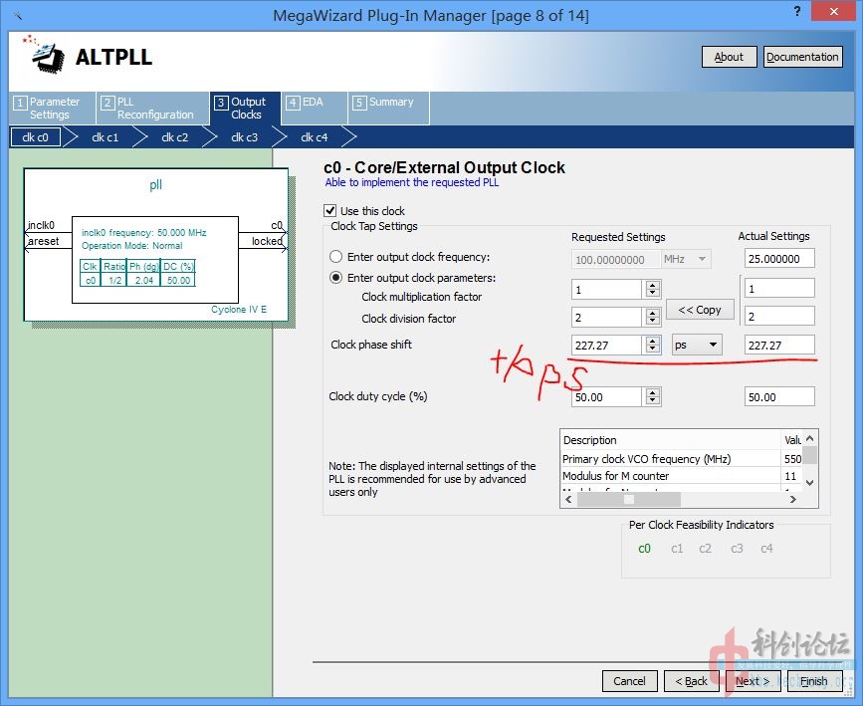Image resolution: width=863 pixels, height=706 pixels.
Task: Open the ps phase shift unit dropdown
Action: [x=697, y=345]
